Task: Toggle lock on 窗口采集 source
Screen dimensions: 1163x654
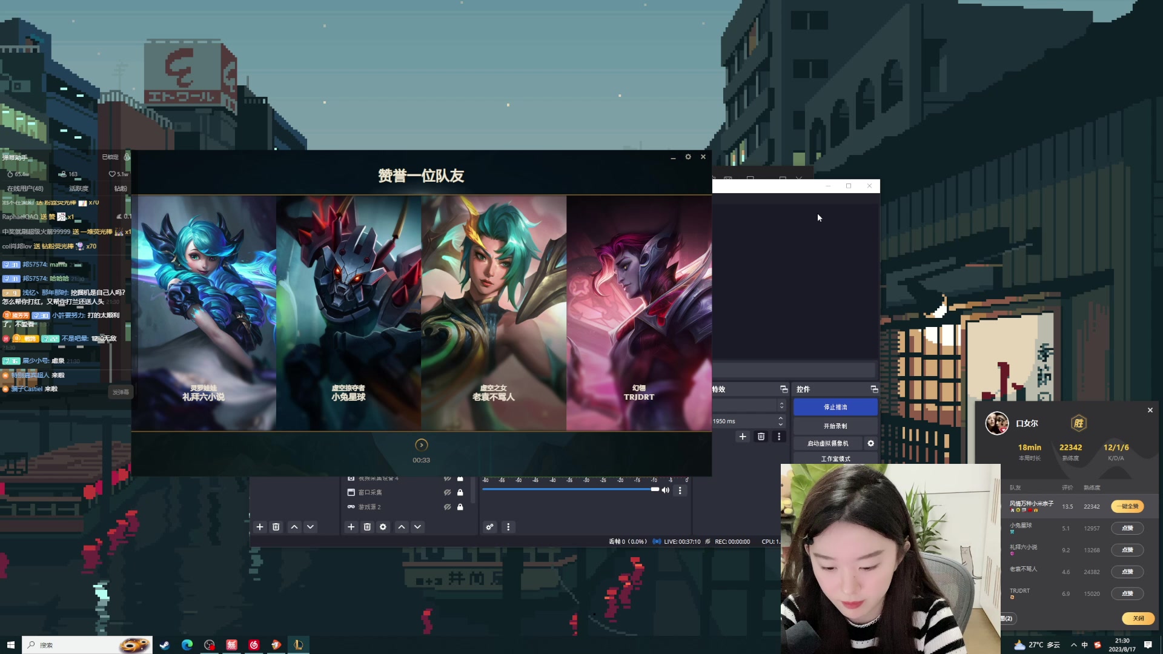Action: tap(460, 492)
